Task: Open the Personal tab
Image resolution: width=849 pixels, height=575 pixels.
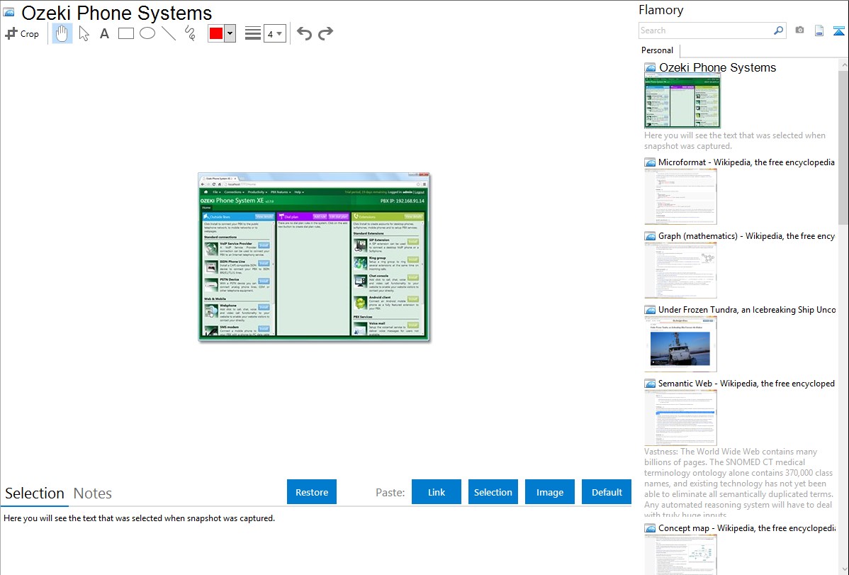Action: [x=657, y=50]
